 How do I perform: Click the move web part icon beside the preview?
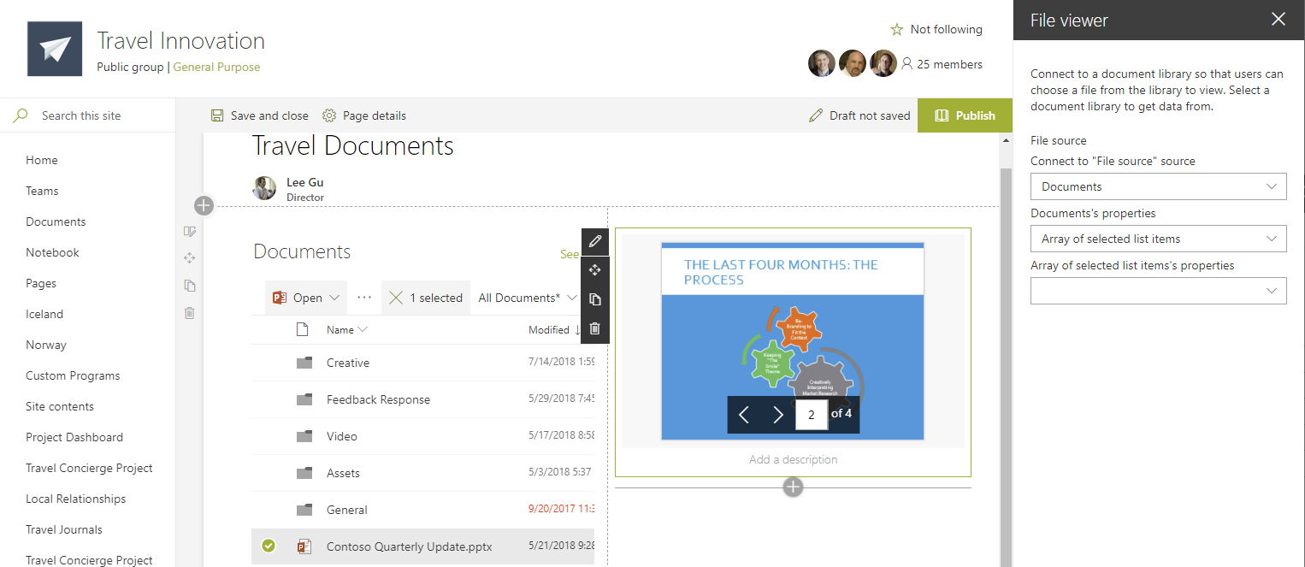[x=594, y=270]
